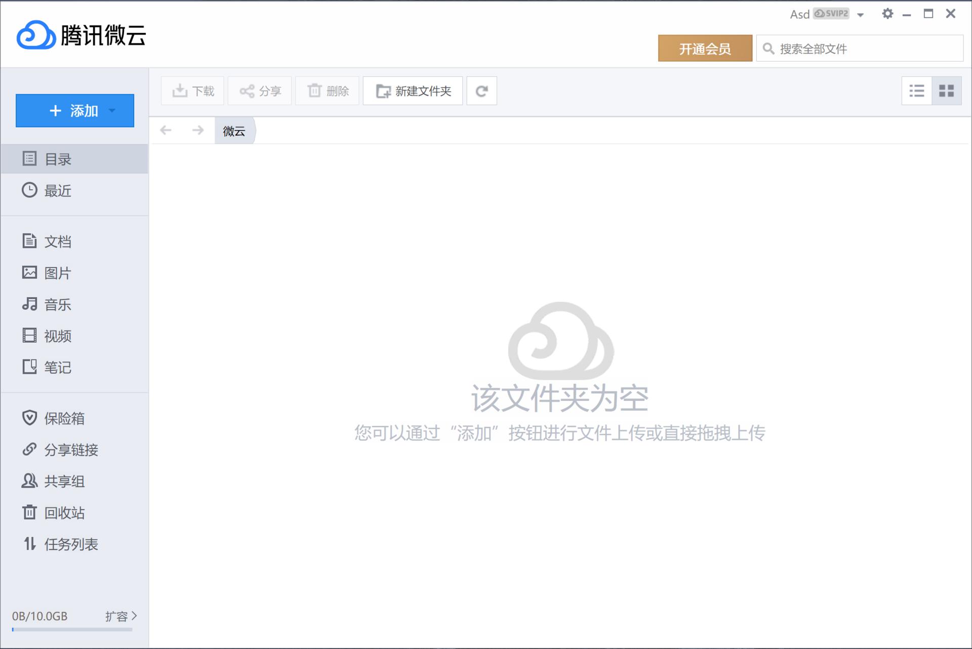Switch to grid thumbnail view
This screenshot has height=649, width=972.
(946, 91)
